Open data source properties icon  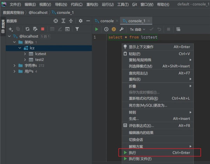(x=35, y=29)
